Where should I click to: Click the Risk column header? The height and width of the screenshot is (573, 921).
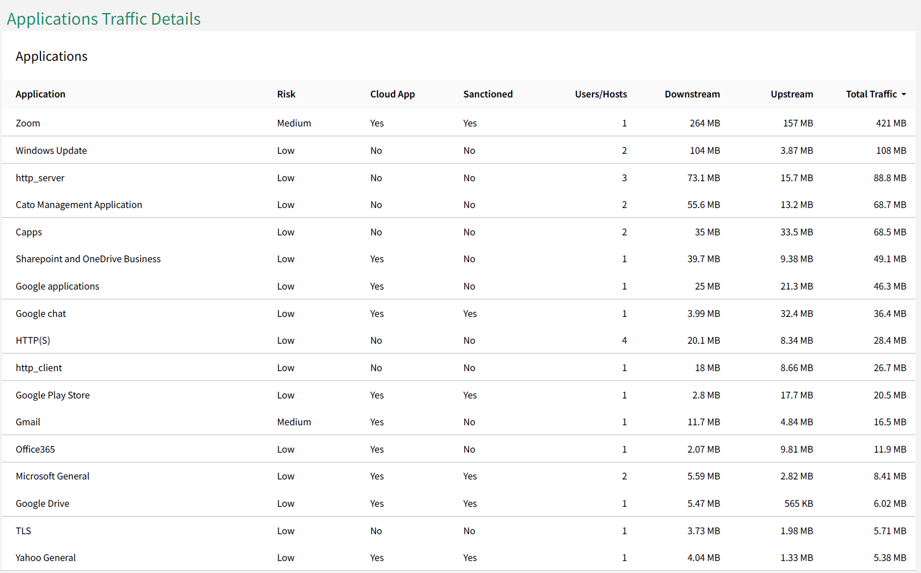coord(286,94)
